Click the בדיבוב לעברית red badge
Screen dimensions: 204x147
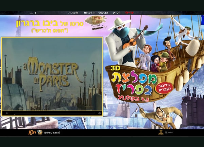click(x=164, y=87)
